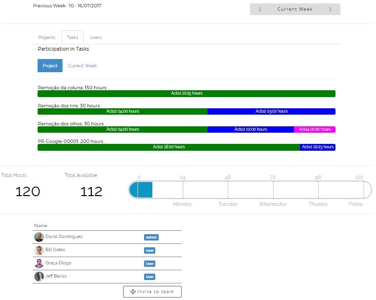
Task: Click the Total Hours value 120
Action: (27, 191)
